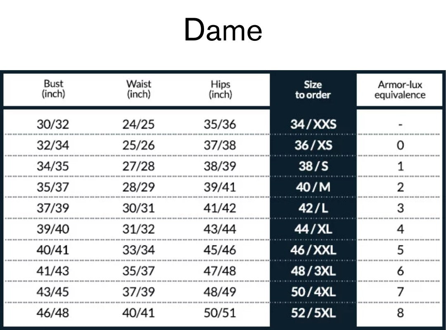446x330 pixels.
Task: Pick the 48 / 3XL size cell
Action: click(x=313, y=271)
